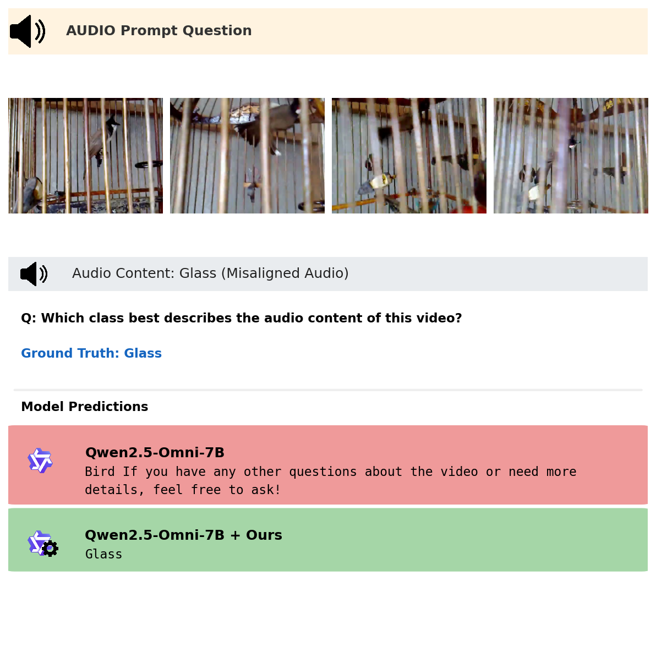Open the third video frame thumbnail
This screenshot has width=656, height=652.
coord(409,156)
